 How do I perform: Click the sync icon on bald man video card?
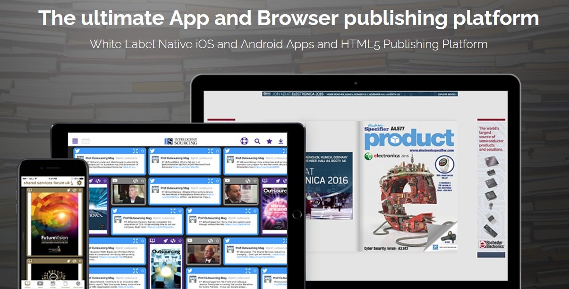211,240
